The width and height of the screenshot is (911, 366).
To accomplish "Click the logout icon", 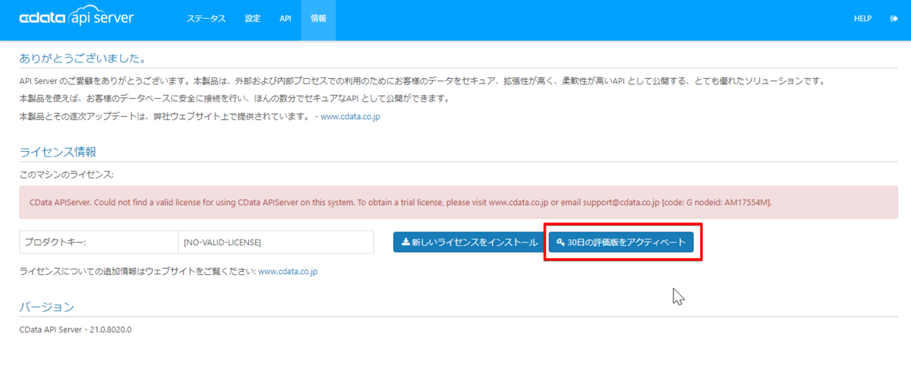I will point(894,19).
